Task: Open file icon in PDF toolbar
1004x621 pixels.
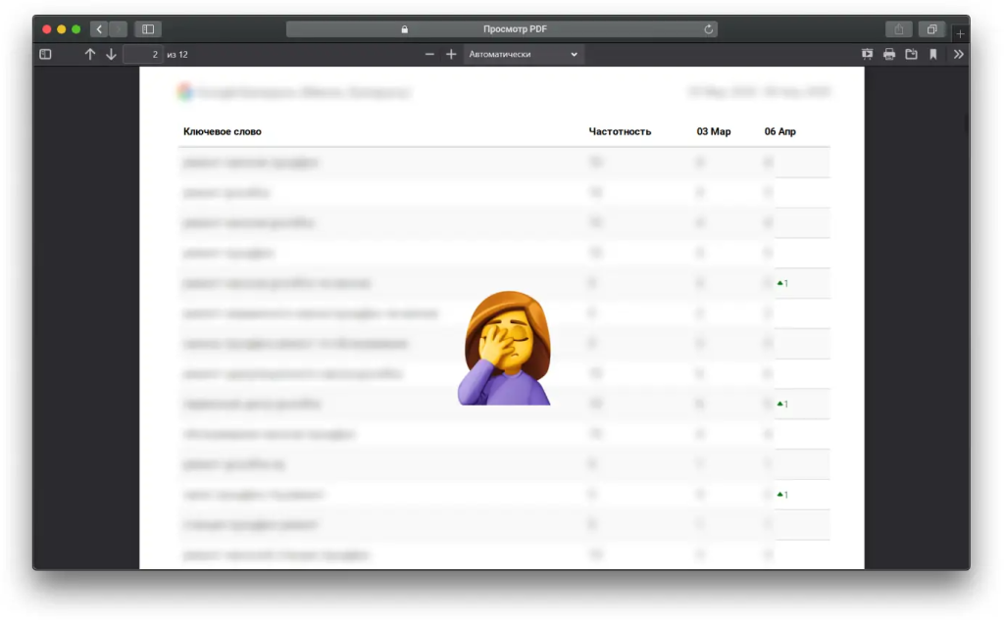Action: pyautogui.click(x=911, y=55)
